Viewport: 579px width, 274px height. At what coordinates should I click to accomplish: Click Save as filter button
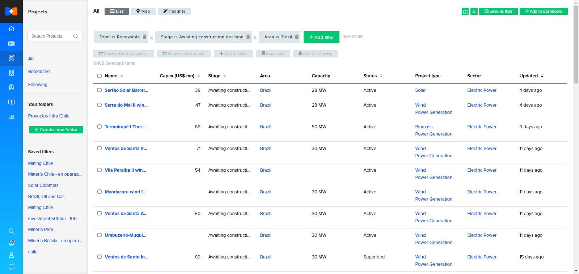498,11
